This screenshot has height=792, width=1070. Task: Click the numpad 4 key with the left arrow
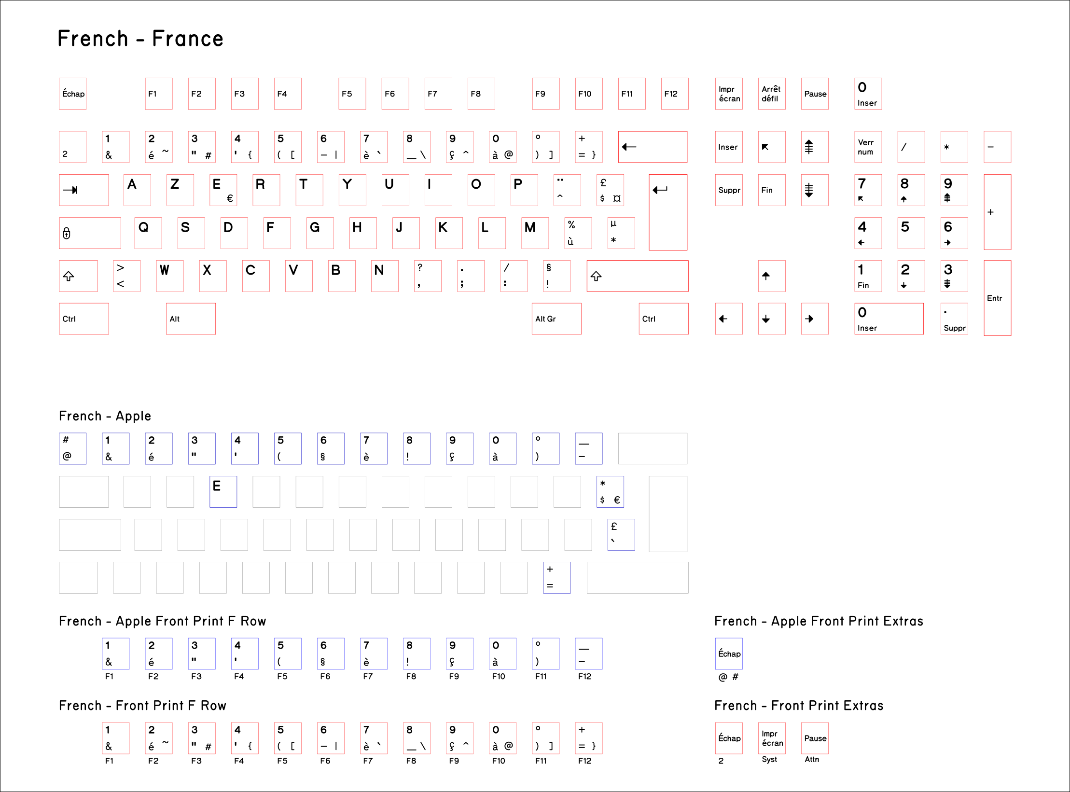click(x=868, y=233)
